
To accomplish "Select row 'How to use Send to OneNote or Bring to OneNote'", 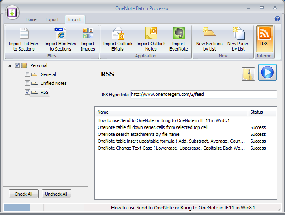I will (x=186, y=120).
